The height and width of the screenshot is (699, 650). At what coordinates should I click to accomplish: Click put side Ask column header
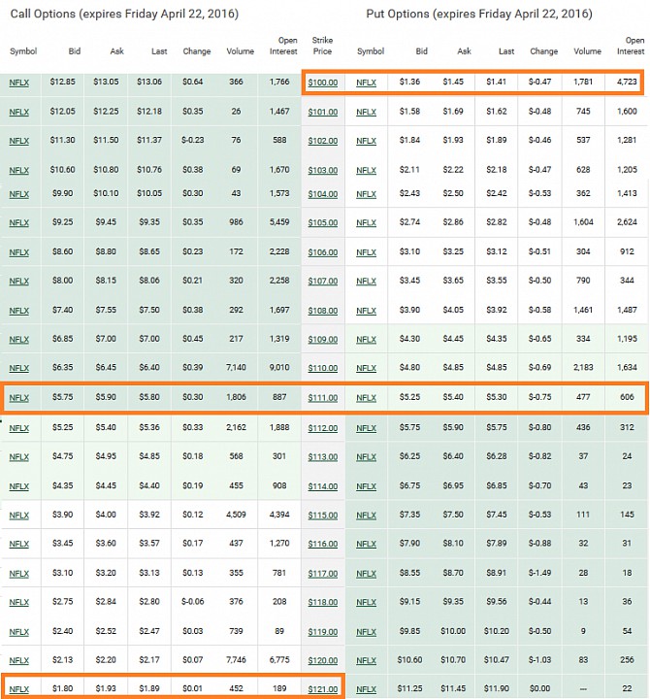[x=465, y=51]
